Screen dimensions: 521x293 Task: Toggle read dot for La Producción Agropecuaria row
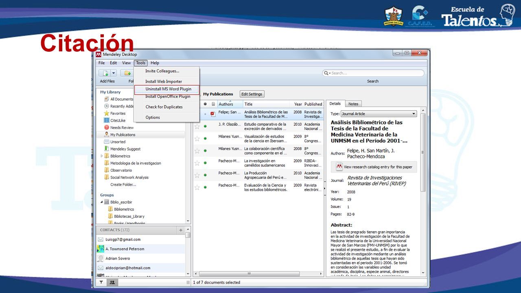(x=205, y=175)
